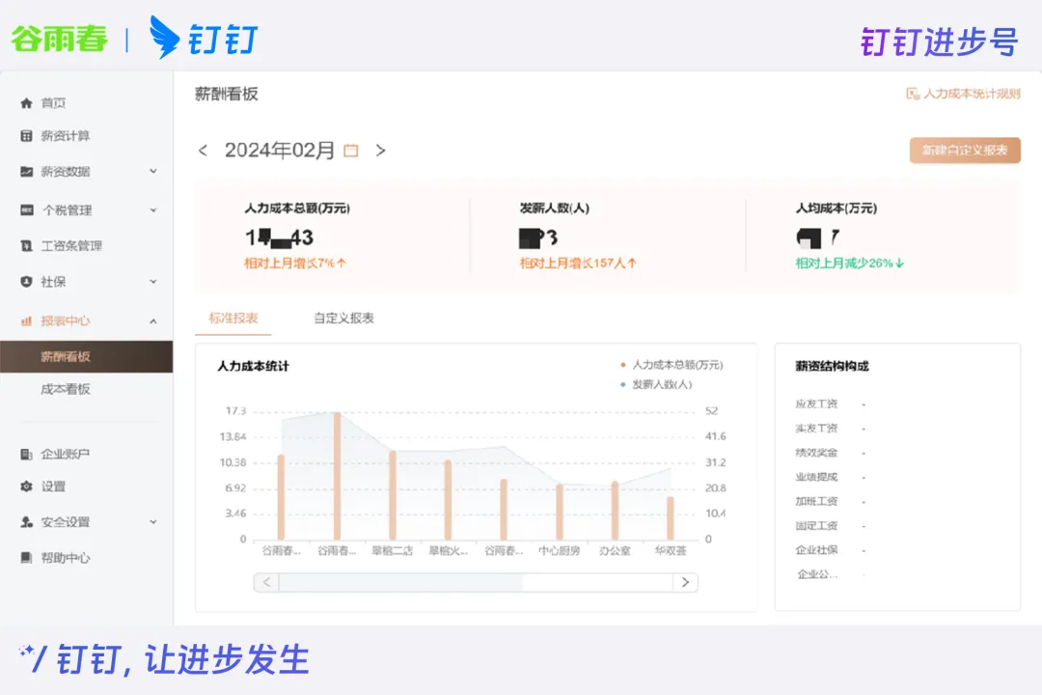Expand the 安全设置 menu chevron
1042x695 pixels.
(x=153, y=522)
